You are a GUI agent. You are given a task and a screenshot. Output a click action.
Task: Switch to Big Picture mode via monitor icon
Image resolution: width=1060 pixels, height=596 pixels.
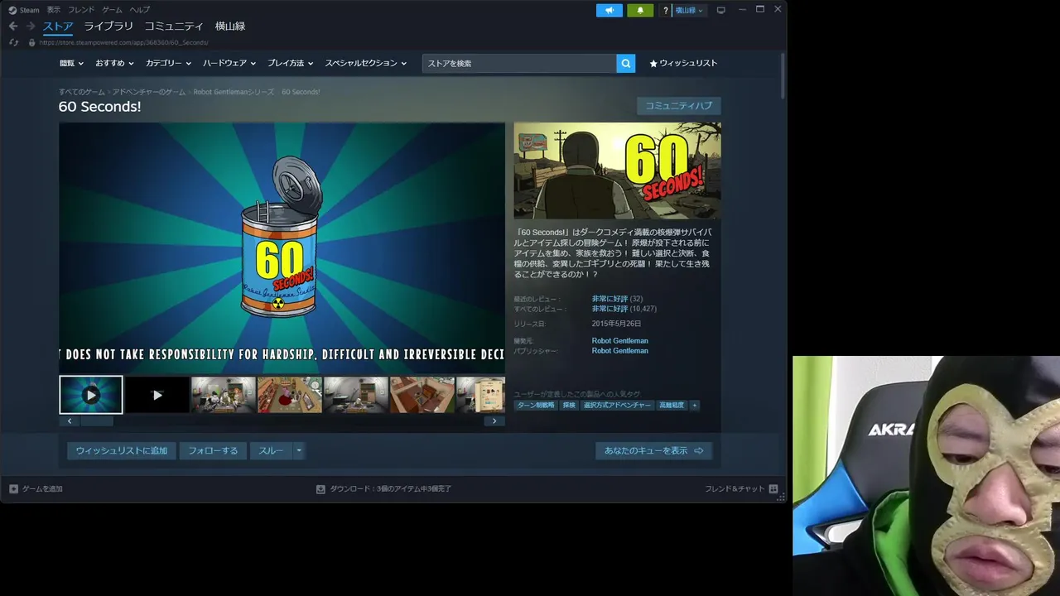click(x=720, y=10)
